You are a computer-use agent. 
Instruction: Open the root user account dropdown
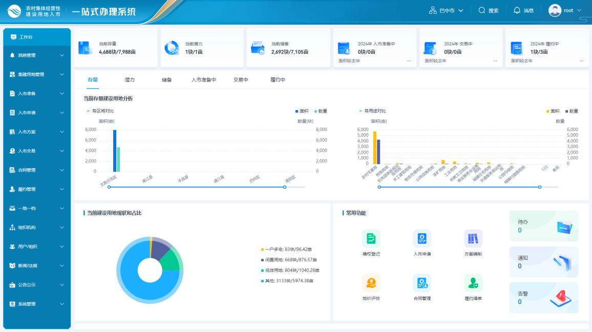(x=565, y=10)
